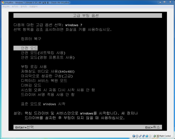Click the mouse integration globe icon

pyautogui.click(x=154, y=136)
